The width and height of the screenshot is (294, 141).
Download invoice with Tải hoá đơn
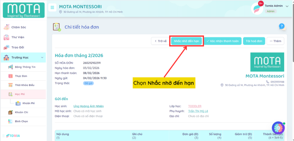(254, 41)
